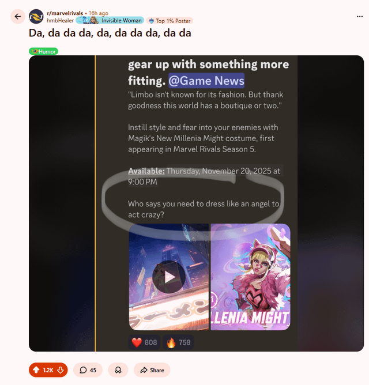The image size is (369, 385).
Task: Click the Invisible Woman user flair
Action: pyautogui.click(x=110, y=20)
